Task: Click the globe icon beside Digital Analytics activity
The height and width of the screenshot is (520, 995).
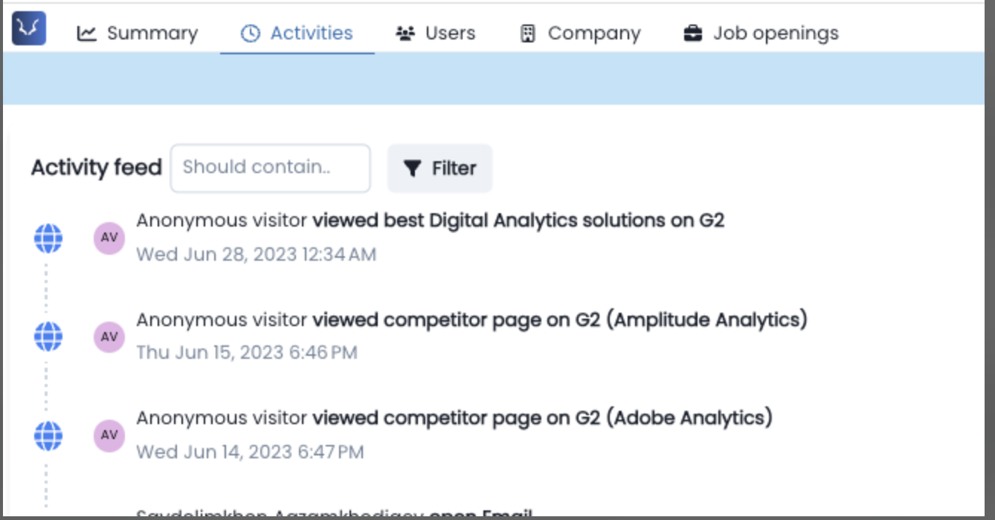Action: (x=48, y=238)
